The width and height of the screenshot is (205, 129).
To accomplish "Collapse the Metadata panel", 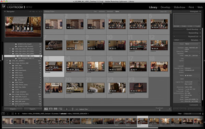I will click(x=200, y=40).
